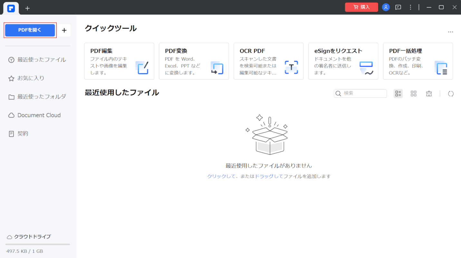
Task: Refresh the recent files list
Action: (451, 94)
